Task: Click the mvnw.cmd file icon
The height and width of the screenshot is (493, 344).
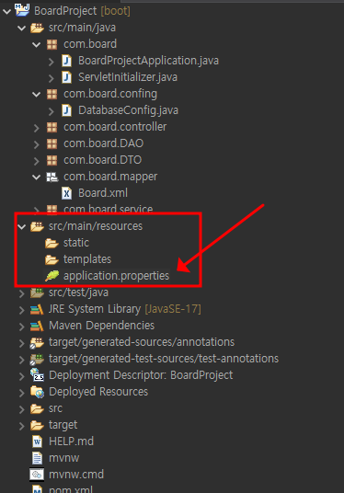Action: (37, 475)
